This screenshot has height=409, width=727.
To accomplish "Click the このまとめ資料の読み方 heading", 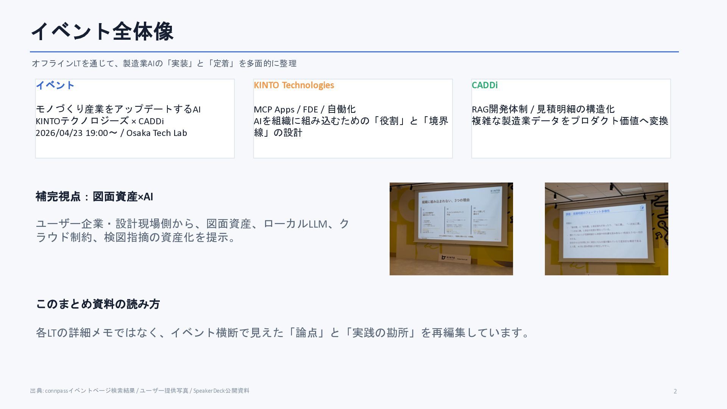I will pyautogui.click(x=98, y=304).
